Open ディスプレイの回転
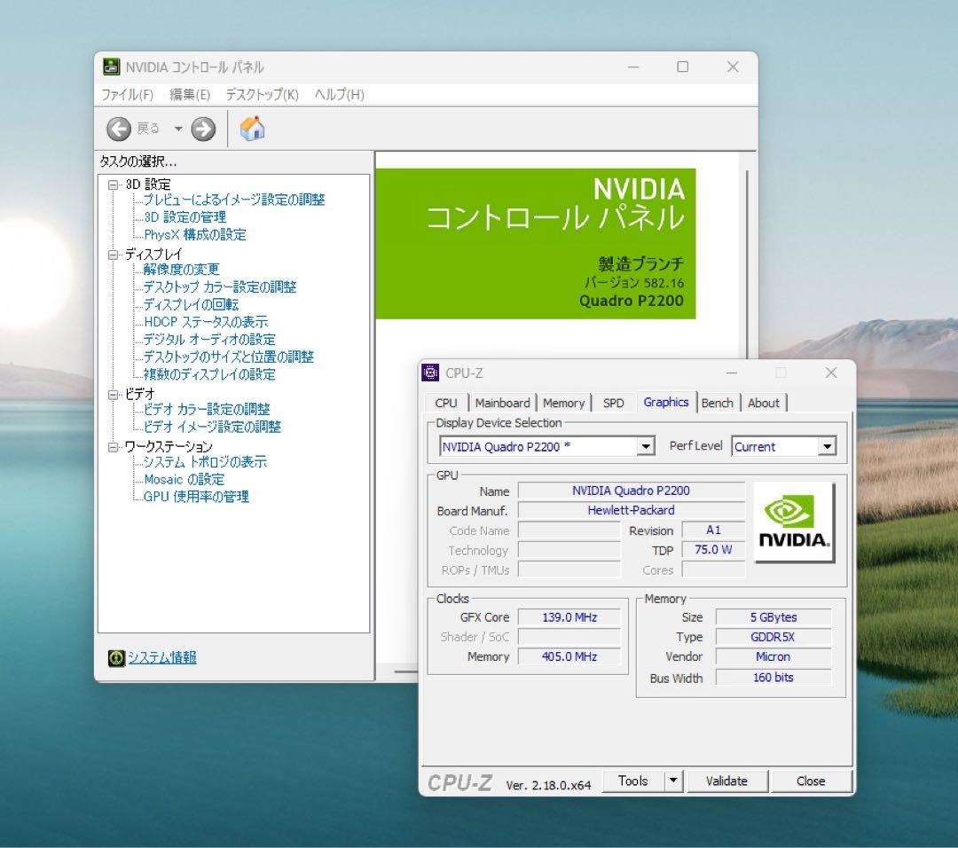 point(191,305)
